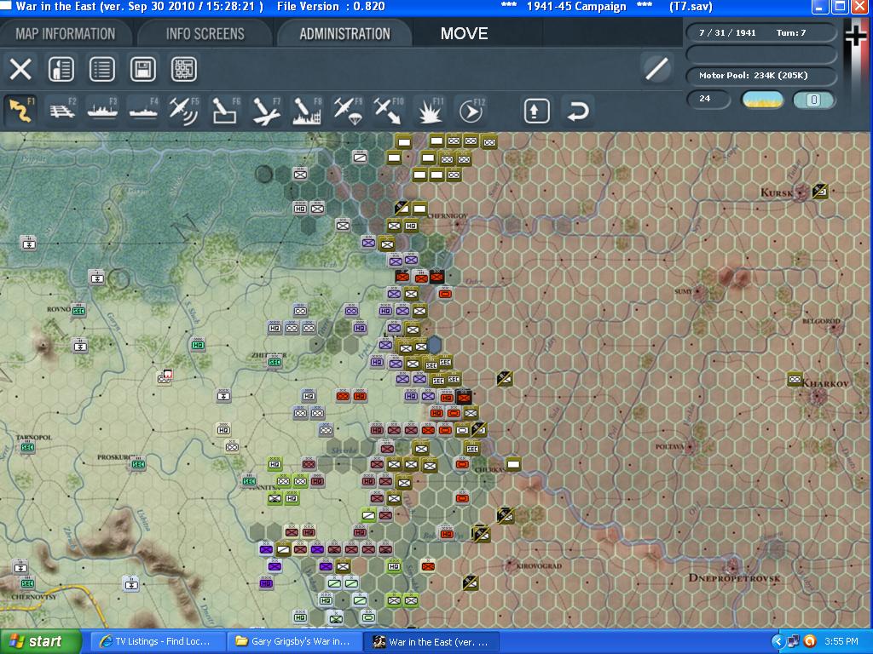Click the F12 end turn arrow icon
Image resolution: width=873 pixels, height=654 pixels.
471,110
